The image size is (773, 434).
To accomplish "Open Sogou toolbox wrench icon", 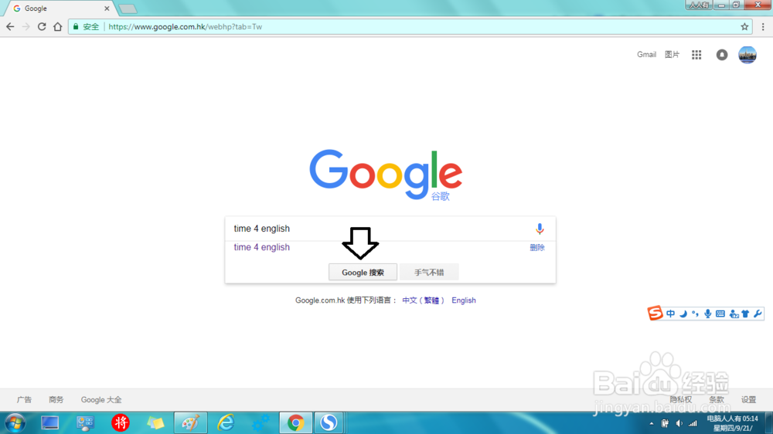I will click(758, 314).
